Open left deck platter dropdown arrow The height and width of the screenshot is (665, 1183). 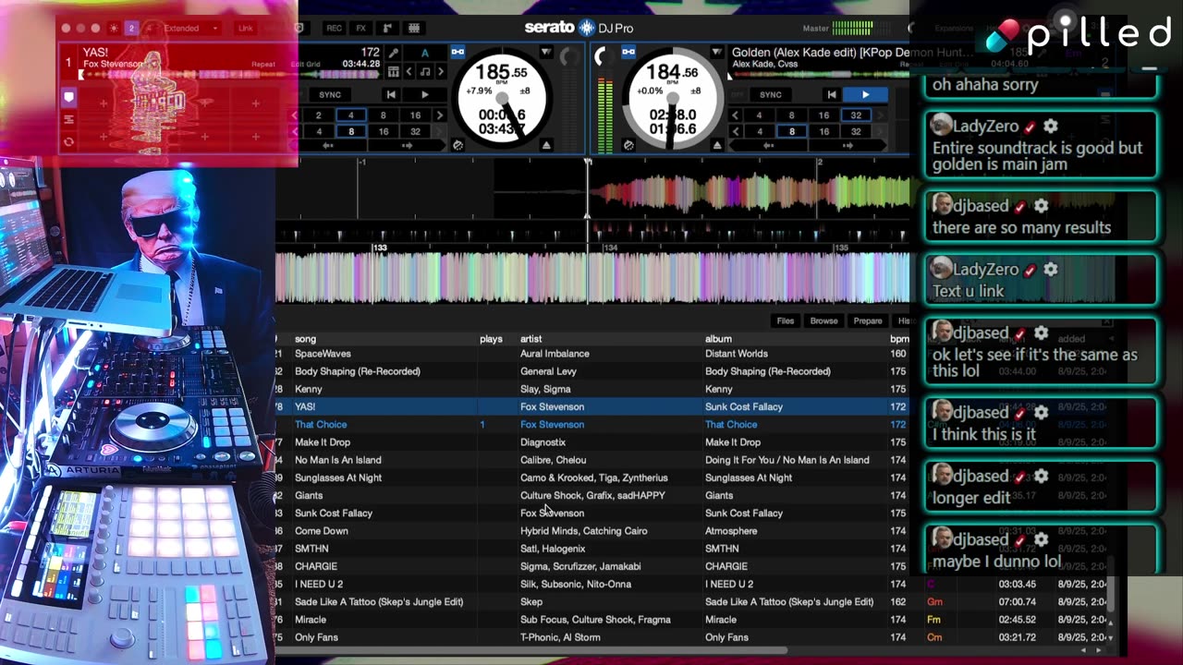point(545,53)
